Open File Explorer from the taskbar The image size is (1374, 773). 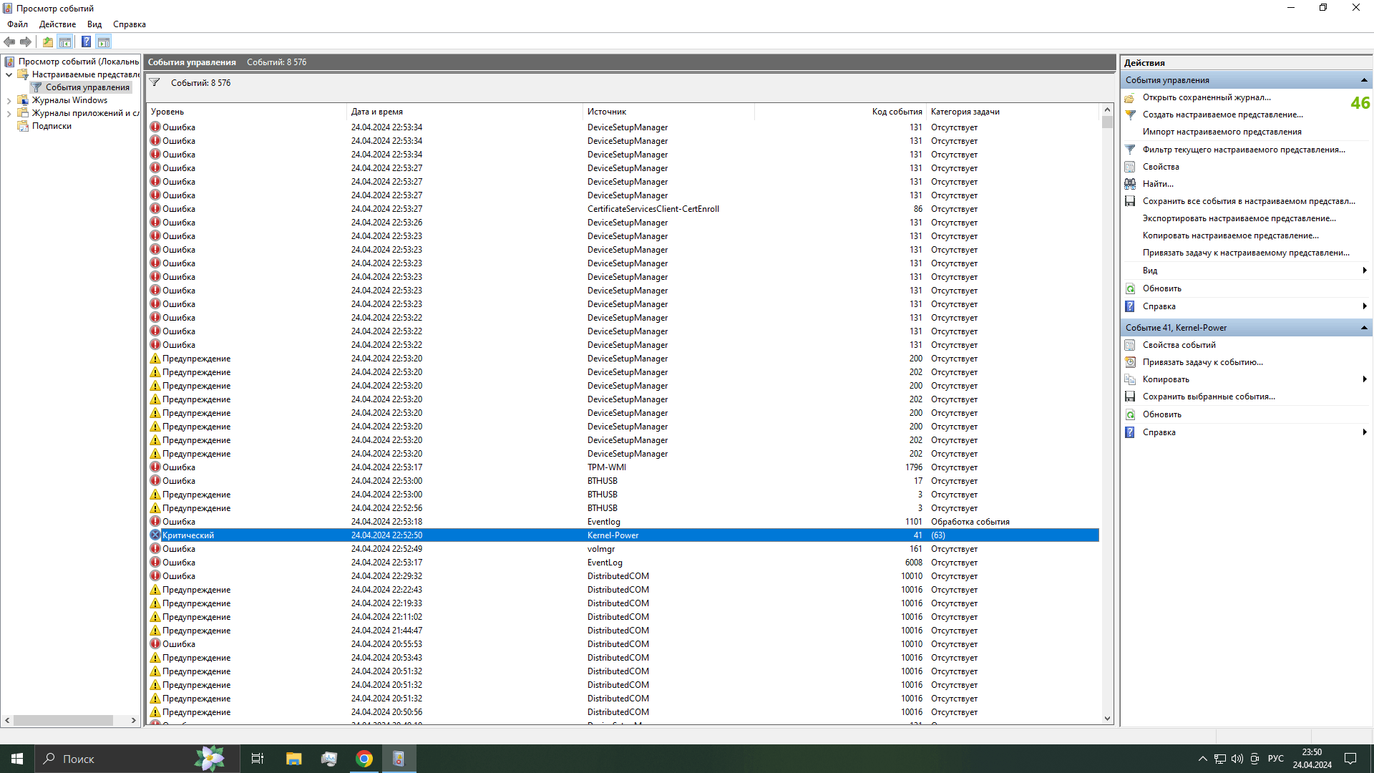[x=293, y=759]
